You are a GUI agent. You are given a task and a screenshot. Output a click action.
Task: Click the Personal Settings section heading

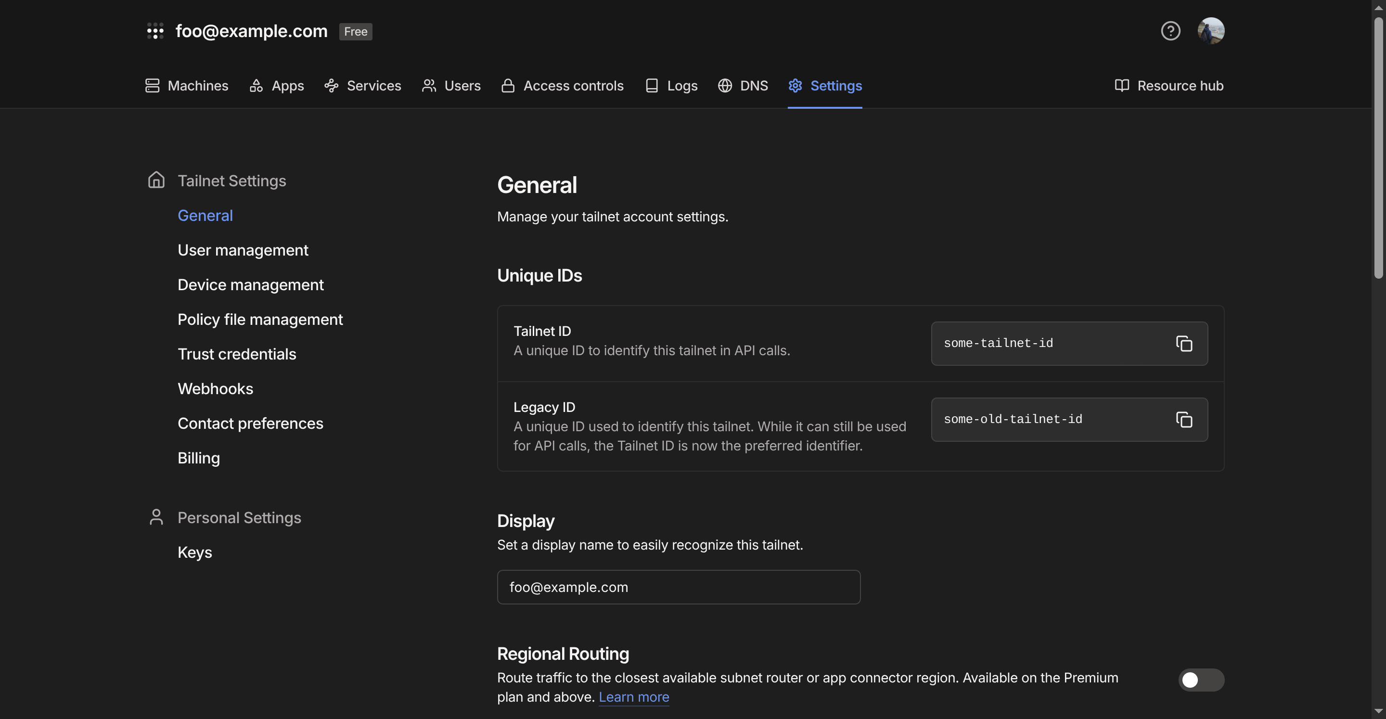(x=240, y=517)
